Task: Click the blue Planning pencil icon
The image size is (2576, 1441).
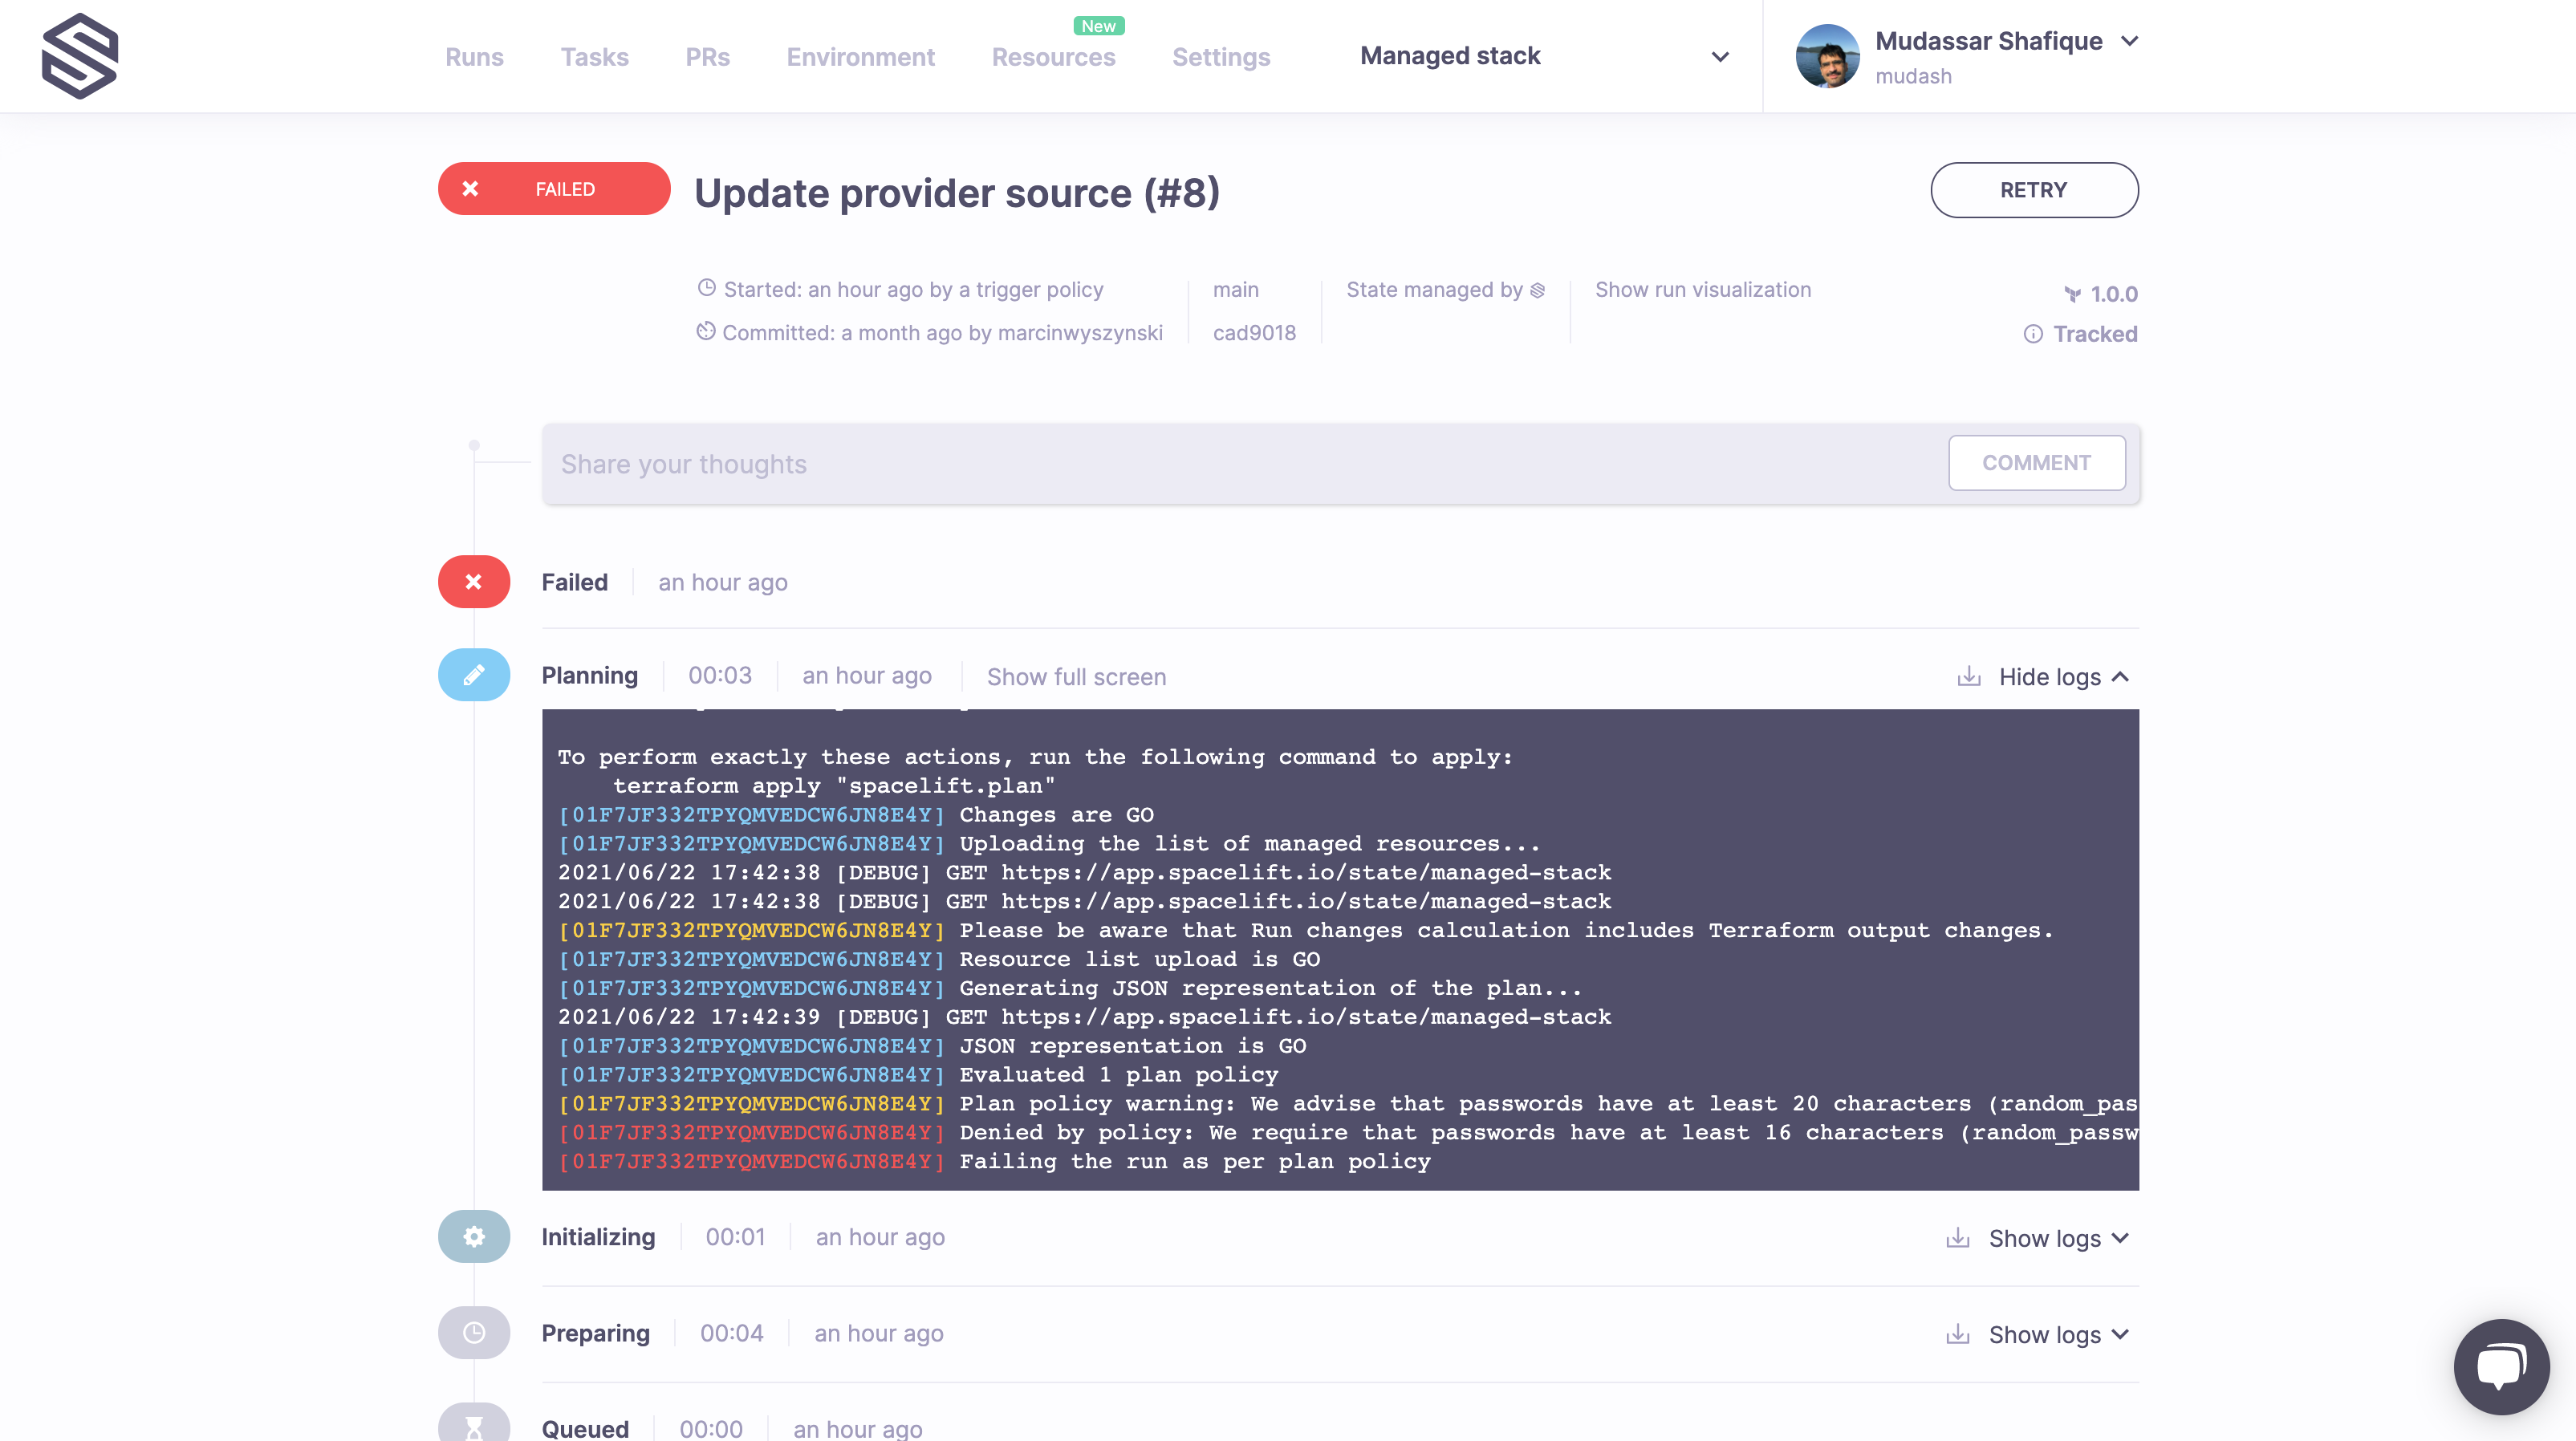Action: [x=474, y=675]
